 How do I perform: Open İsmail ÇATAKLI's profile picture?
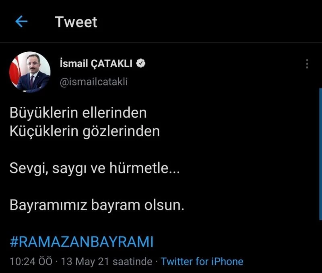pyautogui.click(x=30, y=72)
